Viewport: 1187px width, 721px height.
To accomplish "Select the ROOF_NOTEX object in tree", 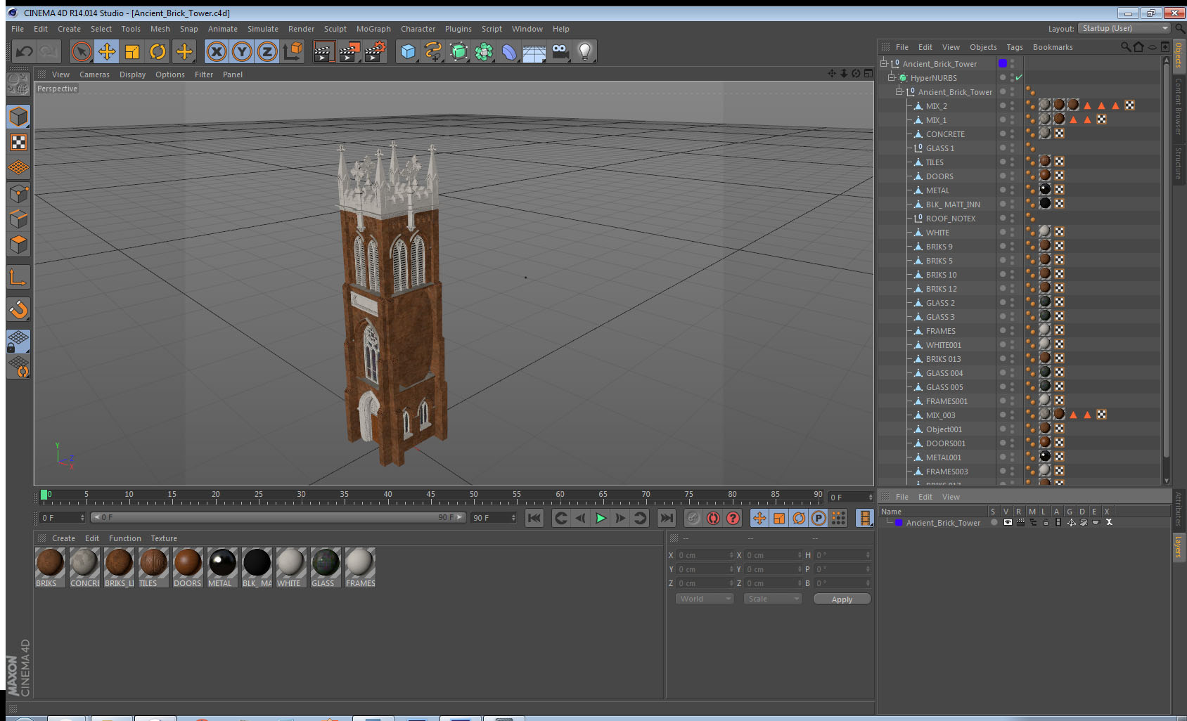I will point(950,218).
